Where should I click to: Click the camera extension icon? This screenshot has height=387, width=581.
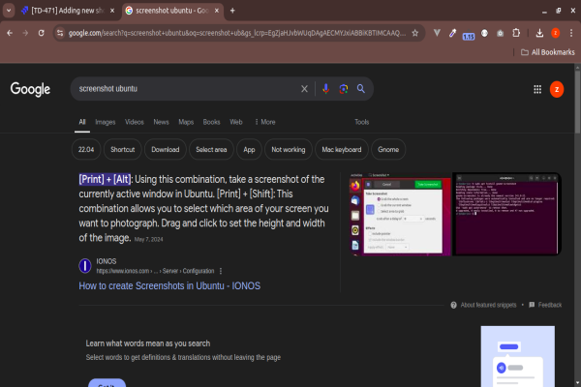(x=501, y=33)
